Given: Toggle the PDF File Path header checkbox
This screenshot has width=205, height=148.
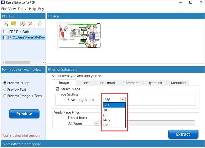Looking at the screenshot, I should pos(5,32).
